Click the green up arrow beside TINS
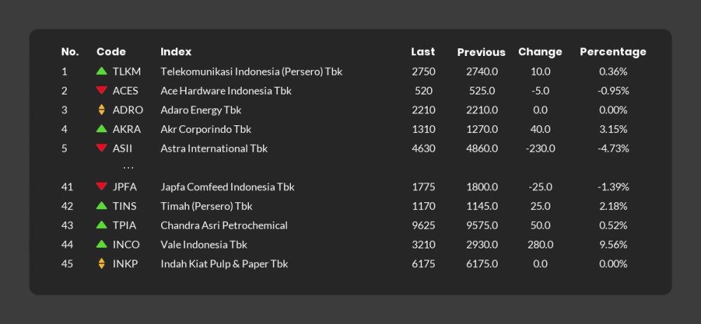Viewport: 701px width, 324px height. [x=102, y=206]
